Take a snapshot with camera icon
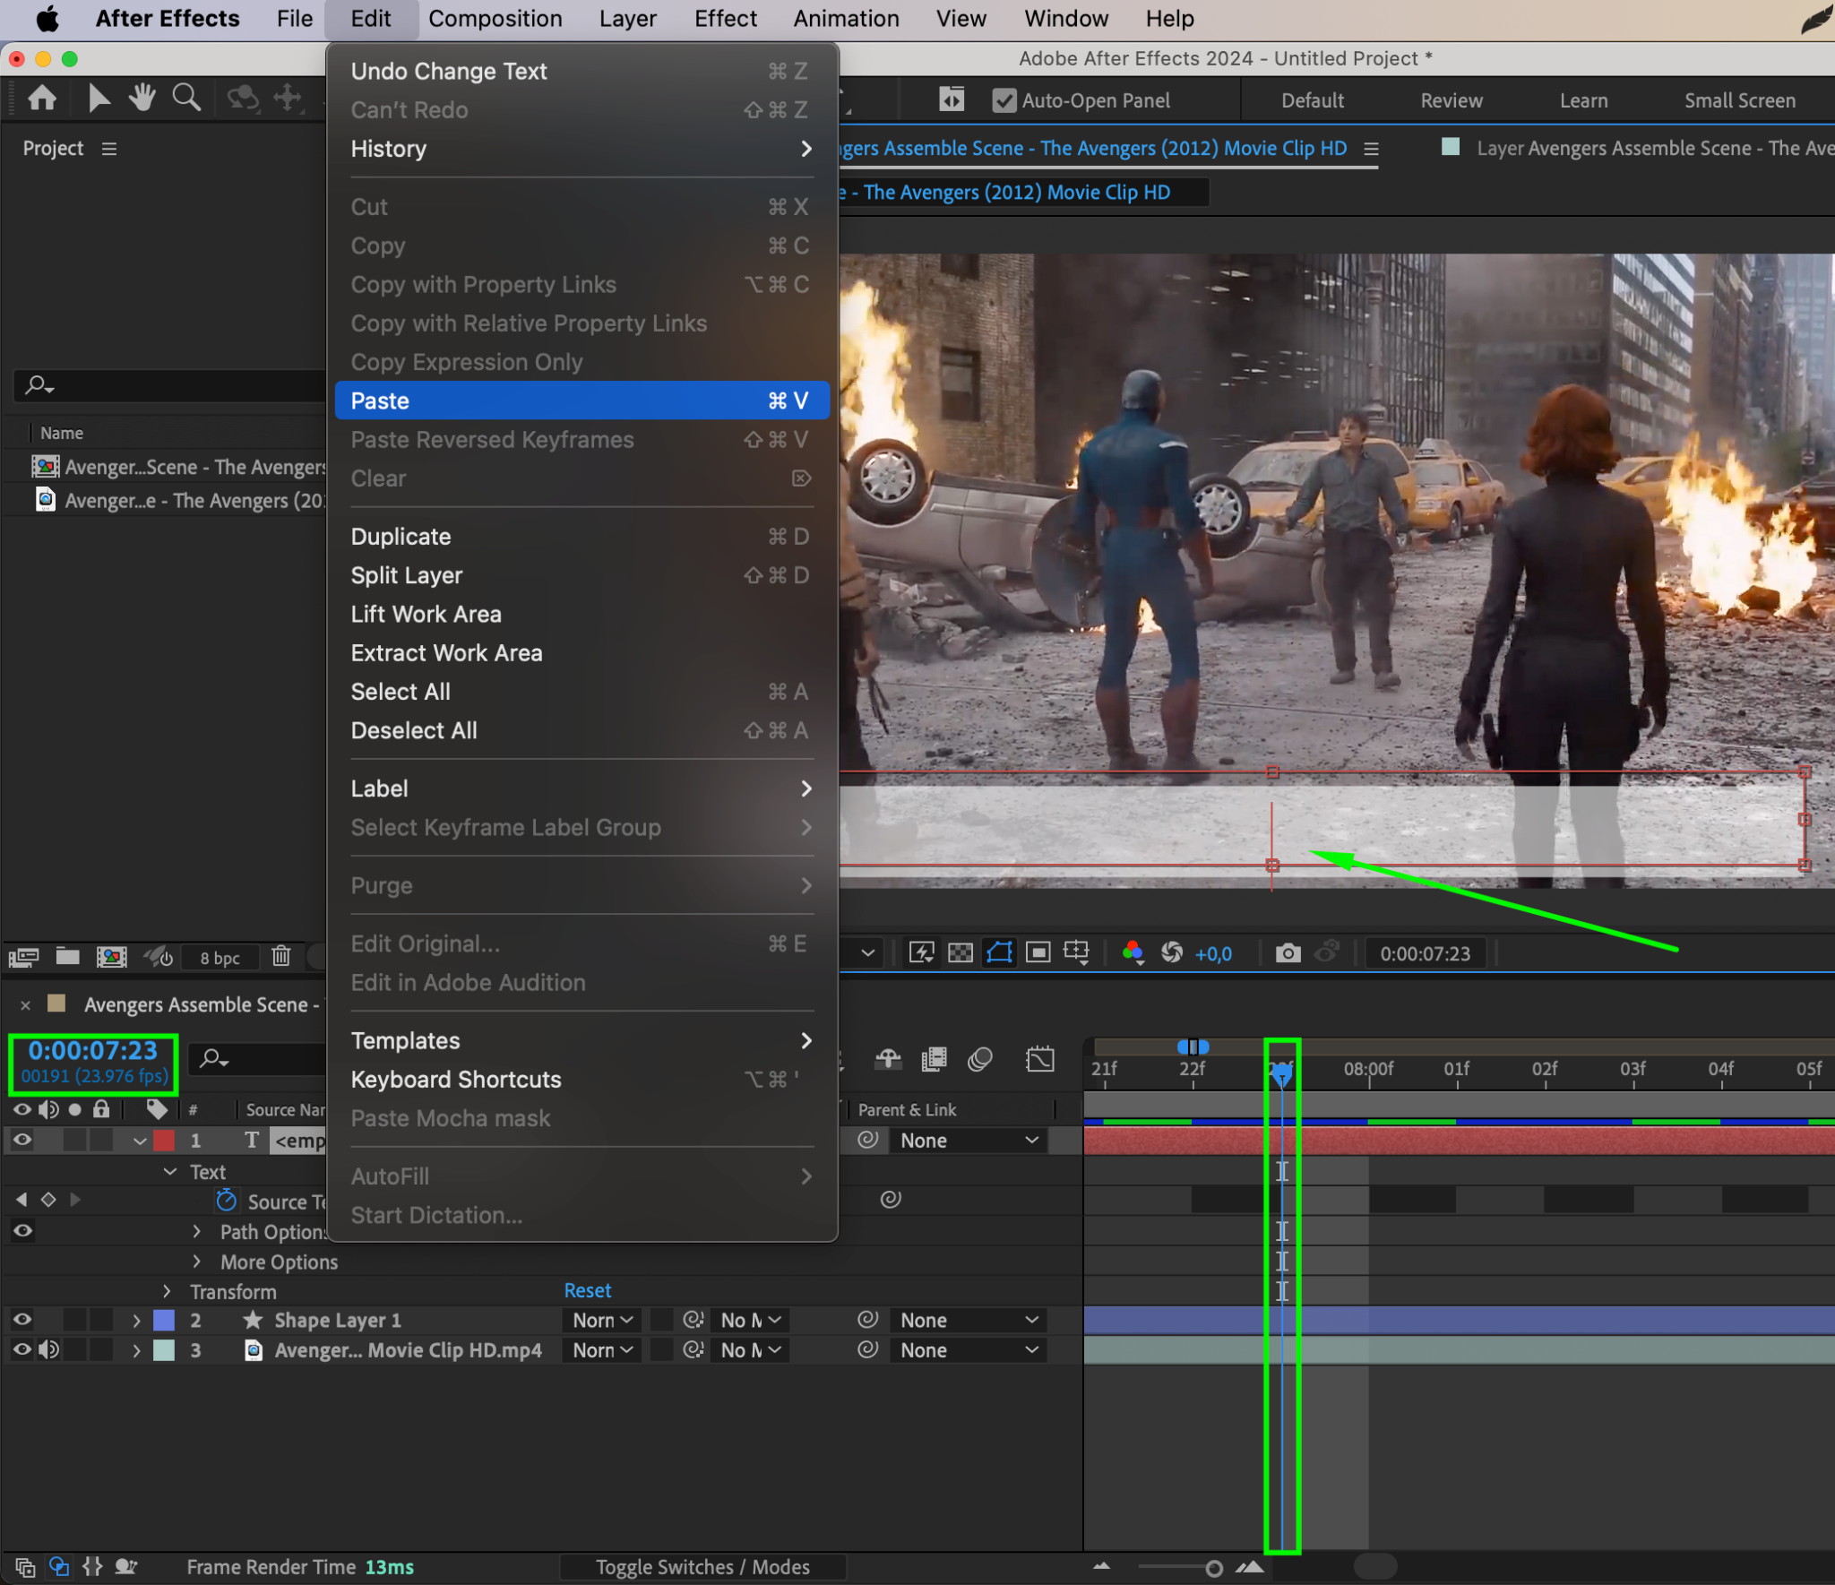The width and height of the screenshot is (1835, 1585). [x=1288, y=952]
